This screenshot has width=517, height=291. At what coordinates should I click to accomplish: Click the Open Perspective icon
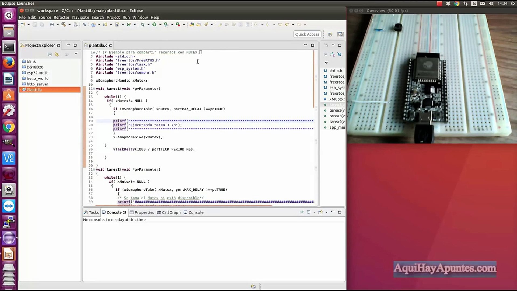tap(330, 34)
